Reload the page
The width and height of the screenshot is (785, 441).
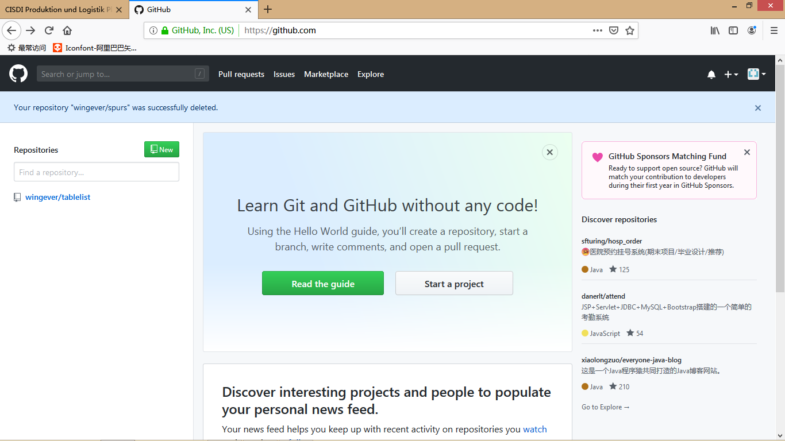49,30
